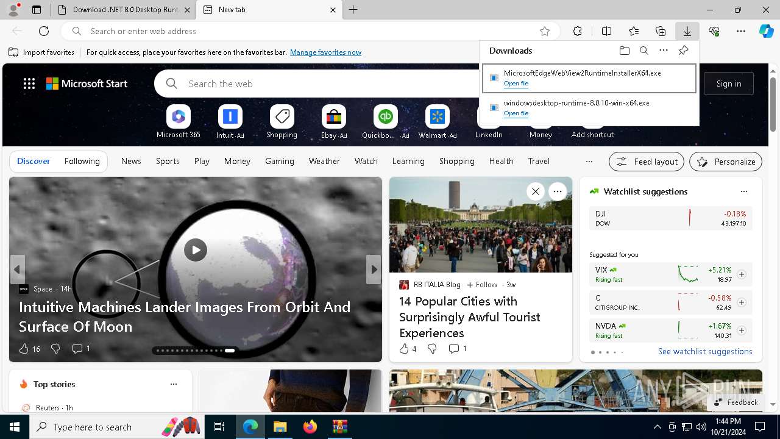The image size is (780, 439).
Task: Show hidden system tray icons
Action: (657, 427)
